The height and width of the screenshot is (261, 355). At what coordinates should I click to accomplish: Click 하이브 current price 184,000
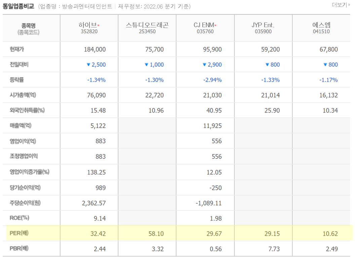(x=95, y=49)
